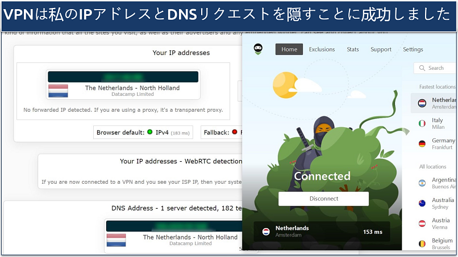The height and width of the screenshot is (257, 458).
Task: Click the Australia flag icon
Action: [422, 203]
